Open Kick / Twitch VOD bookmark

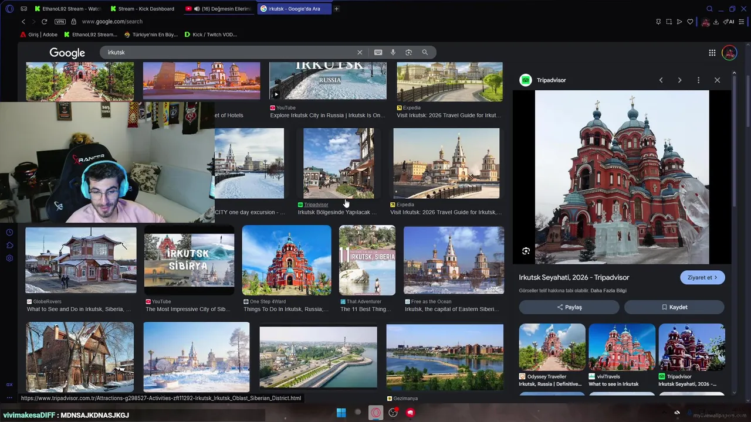coord(211,35)
